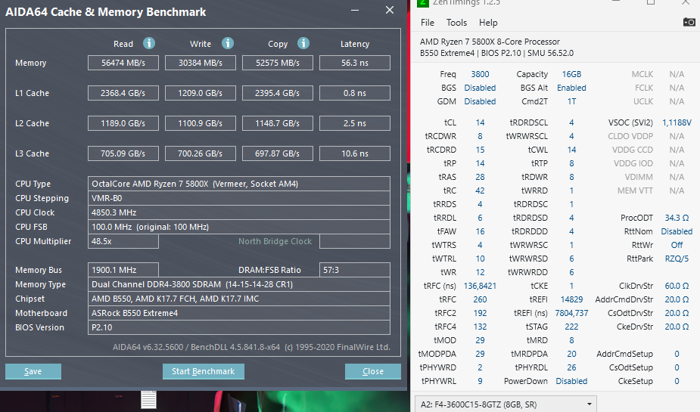Click the CPU Type field with Ryzen 7 5800X

point(239,184)
